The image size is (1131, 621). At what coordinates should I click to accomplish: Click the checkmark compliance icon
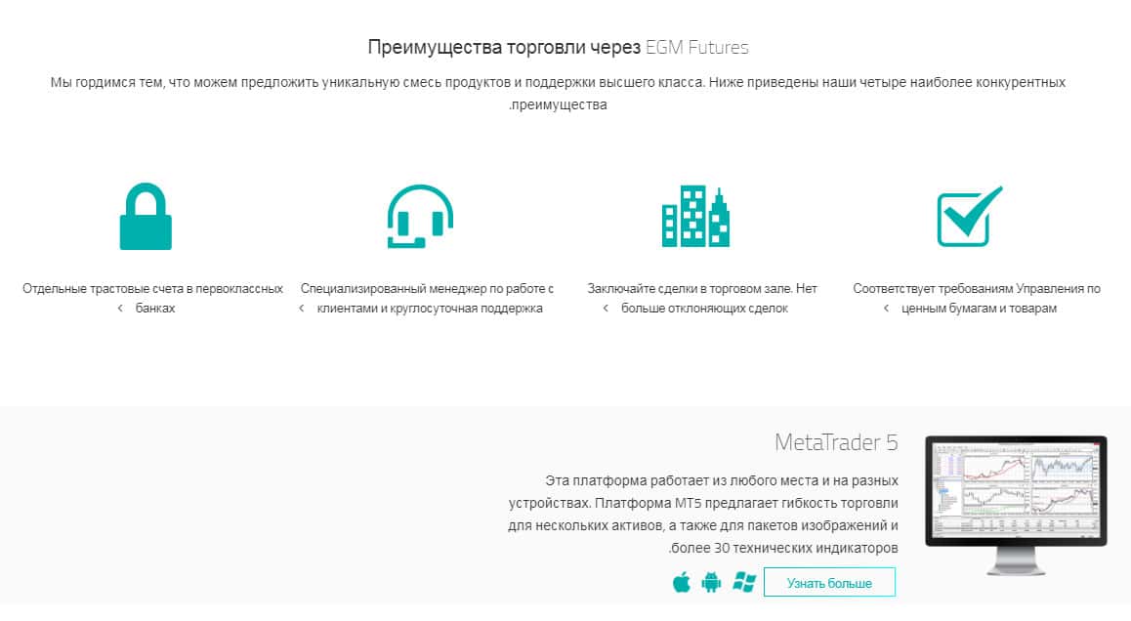click(x=970, y=217)
